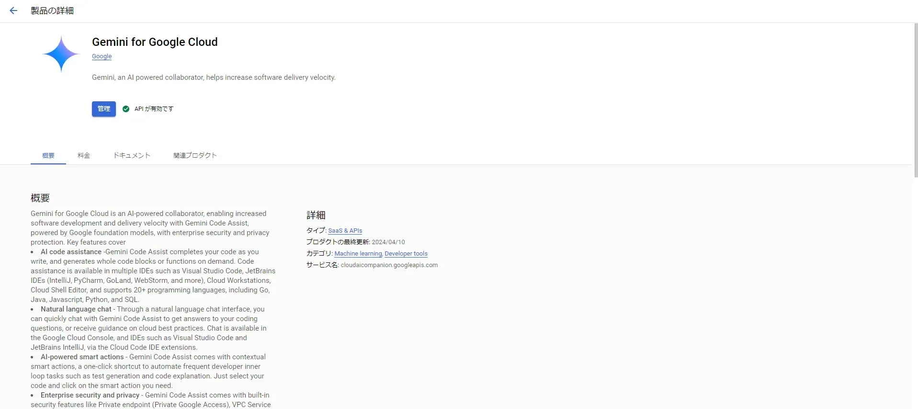Screen dimensions: 918x409
Task: Select the 概要 tab
Action: (x=48, y=155)
